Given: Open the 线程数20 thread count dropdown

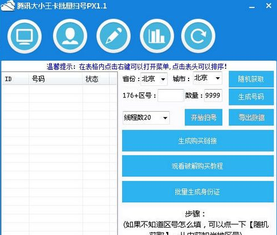Looking at the screenshot, I should click(146, 118).
